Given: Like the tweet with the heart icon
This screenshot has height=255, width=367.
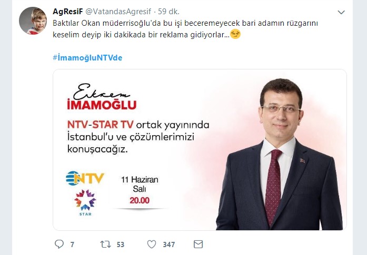Looking at the screenshot, I should (152, 244).
